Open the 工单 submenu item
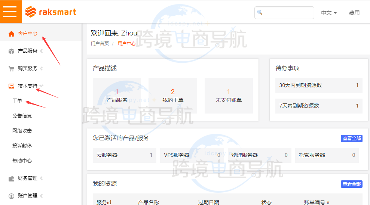370x205 pixels. pos(17,101)
